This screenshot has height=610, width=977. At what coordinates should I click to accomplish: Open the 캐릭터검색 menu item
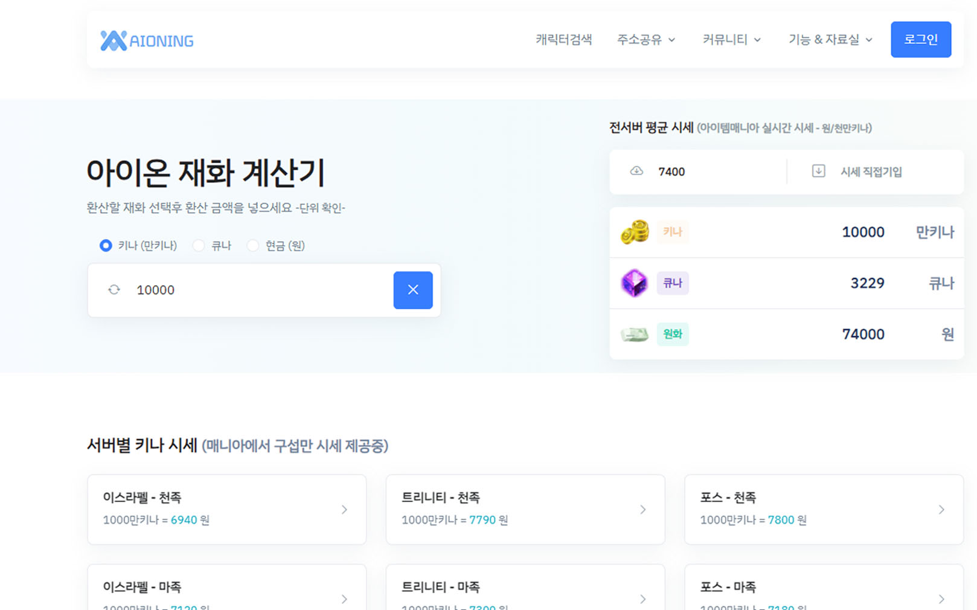point(563,40)
